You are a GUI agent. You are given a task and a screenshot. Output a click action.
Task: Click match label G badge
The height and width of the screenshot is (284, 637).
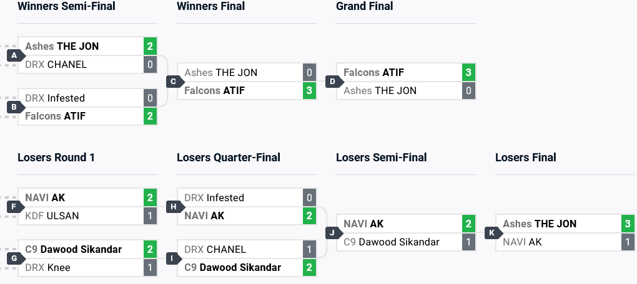(14, 258)
